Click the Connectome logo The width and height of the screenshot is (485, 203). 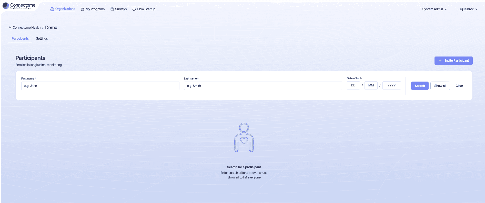tap(19, 6)
